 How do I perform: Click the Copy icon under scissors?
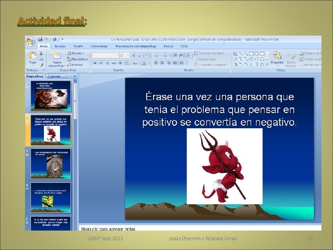(x=41, y=59)
